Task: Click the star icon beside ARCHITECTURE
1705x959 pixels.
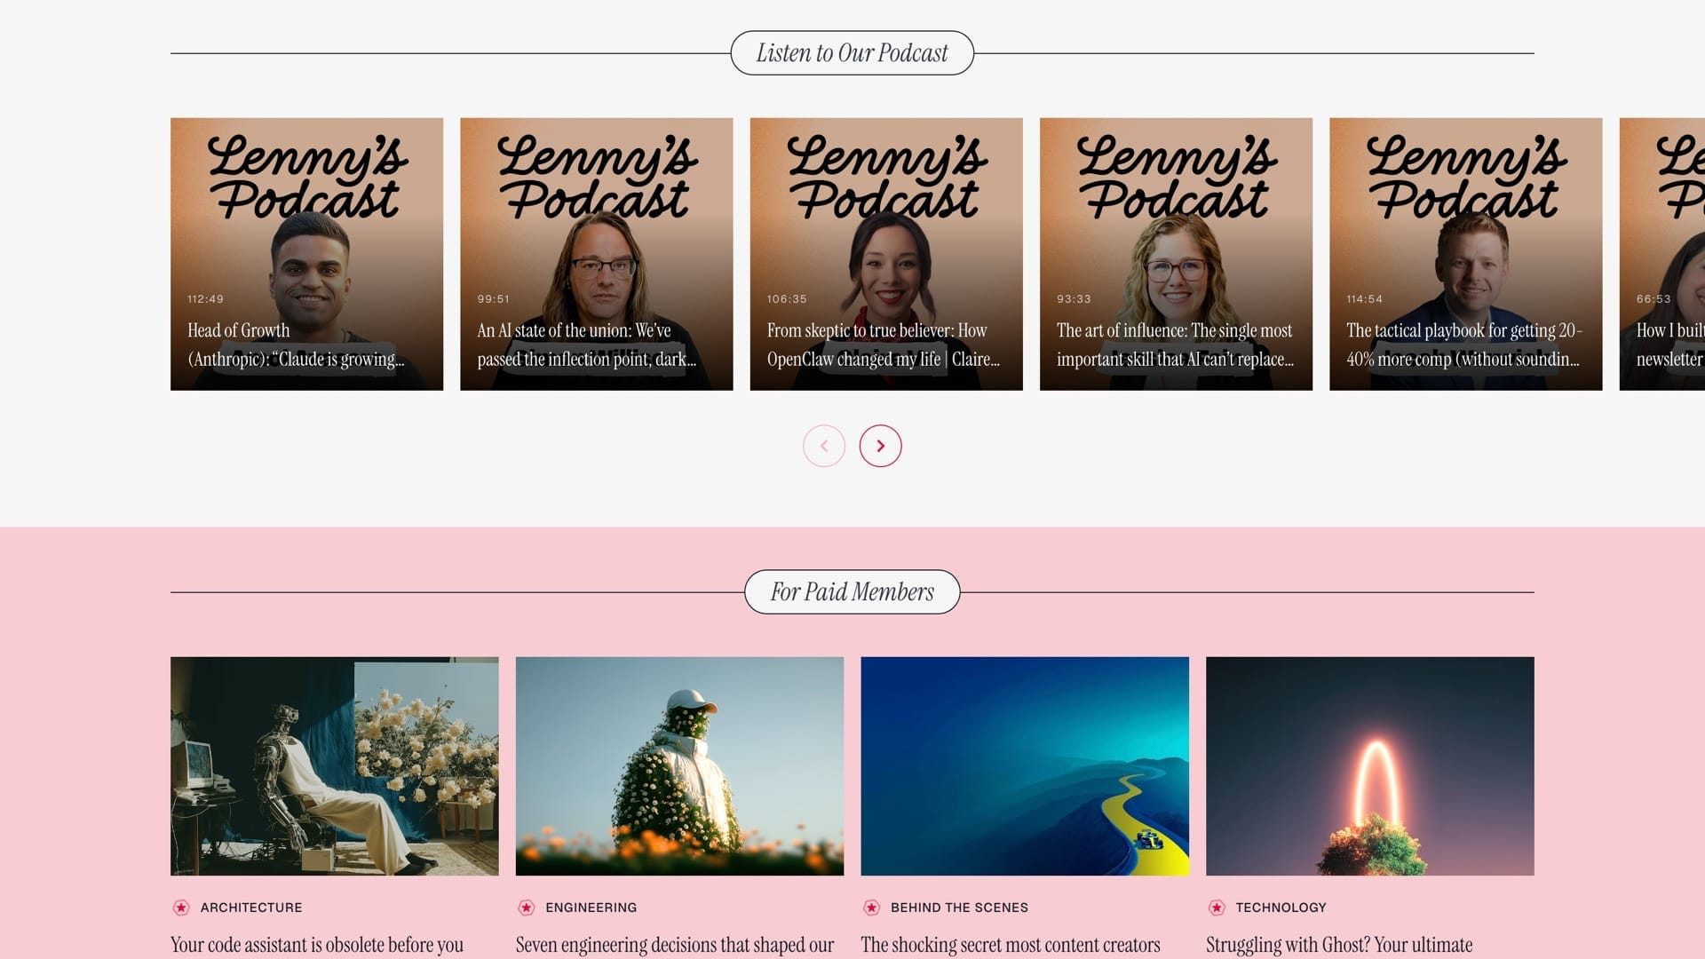Action: pyautogui.click(x=181, y=907)
